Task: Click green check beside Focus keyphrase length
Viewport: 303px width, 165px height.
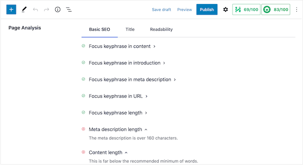Action: point(83,112)
